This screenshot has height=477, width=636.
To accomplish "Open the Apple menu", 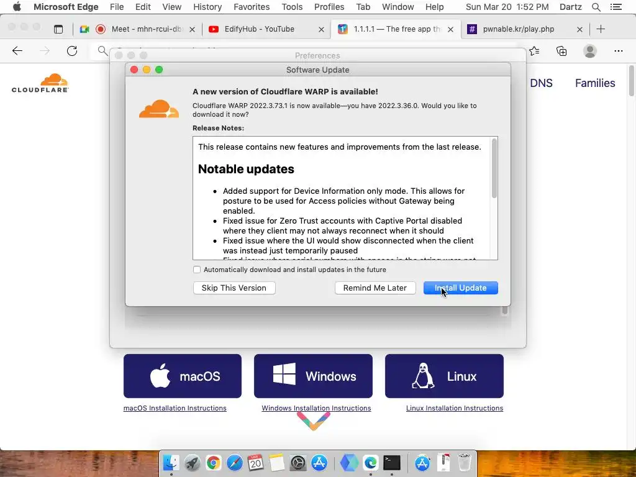I will pos(17,7).
